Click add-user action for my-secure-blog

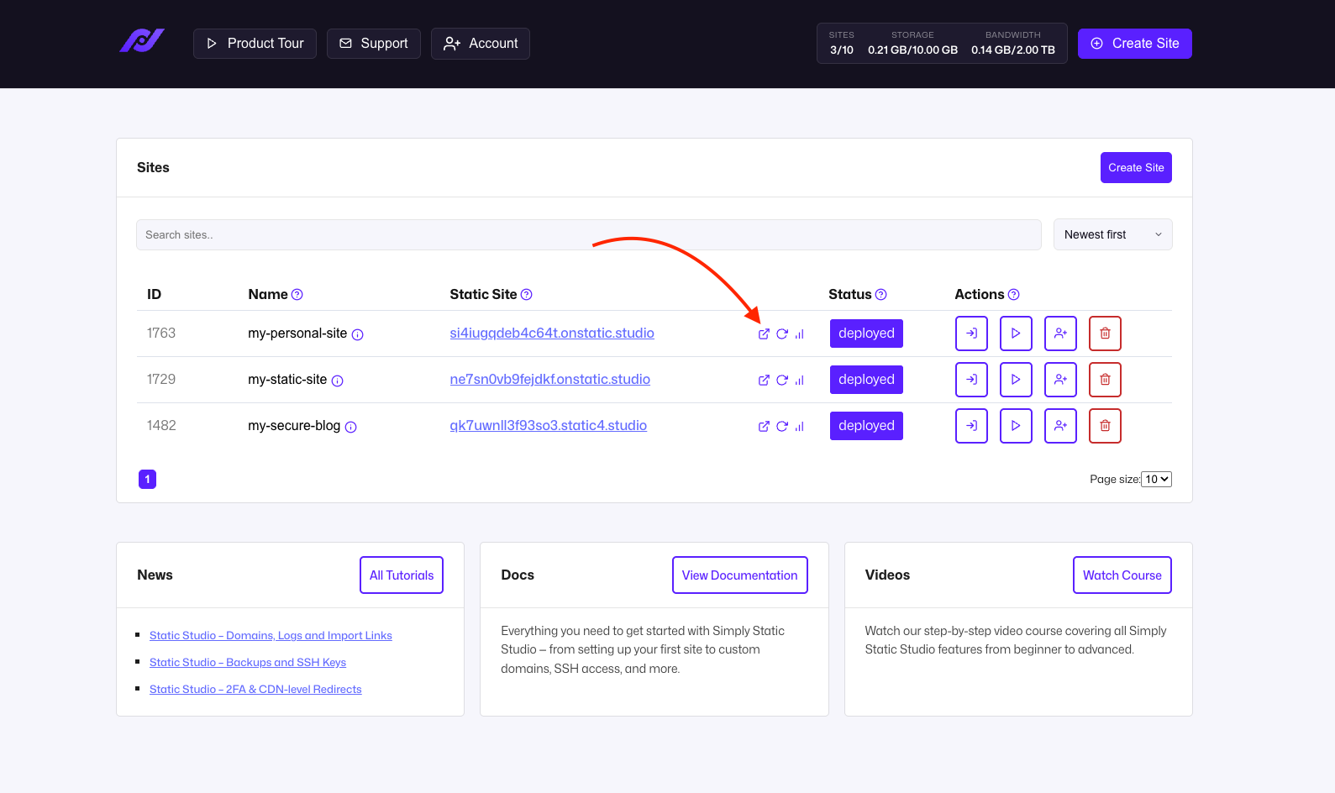click(1060, 426)
